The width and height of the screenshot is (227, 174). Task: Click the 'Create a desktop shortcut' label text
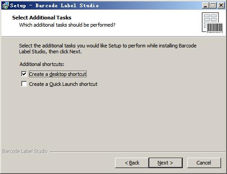coord(58,74)
